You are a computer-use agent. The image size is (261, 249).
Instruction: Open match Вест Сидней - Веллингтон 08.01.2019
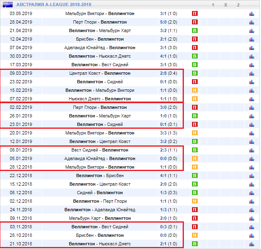100,150
